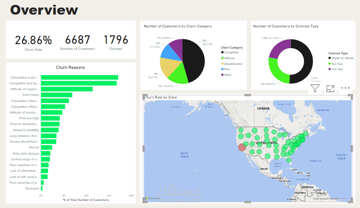Click the '% of Total Number of Customers' axis title
Viewport: 360px width, 208px height.
tap(86, 200)
